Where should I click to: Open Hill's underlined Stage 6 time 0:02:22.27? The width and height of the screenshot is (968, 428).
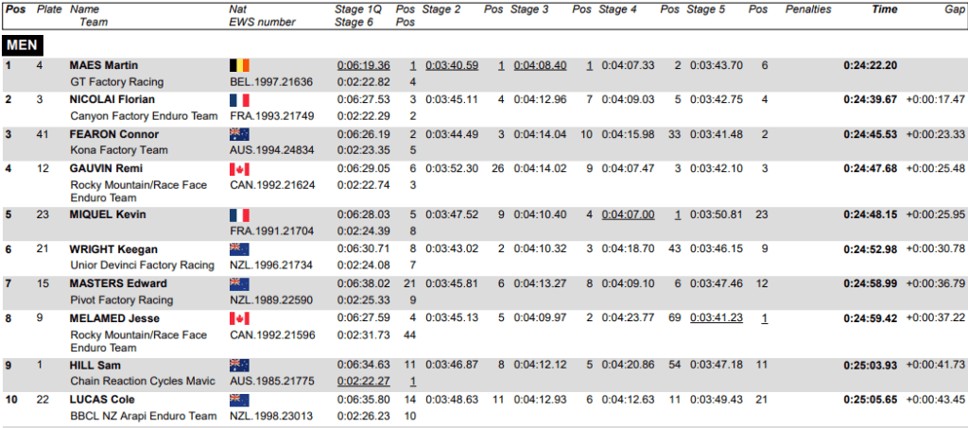[363, 381]
